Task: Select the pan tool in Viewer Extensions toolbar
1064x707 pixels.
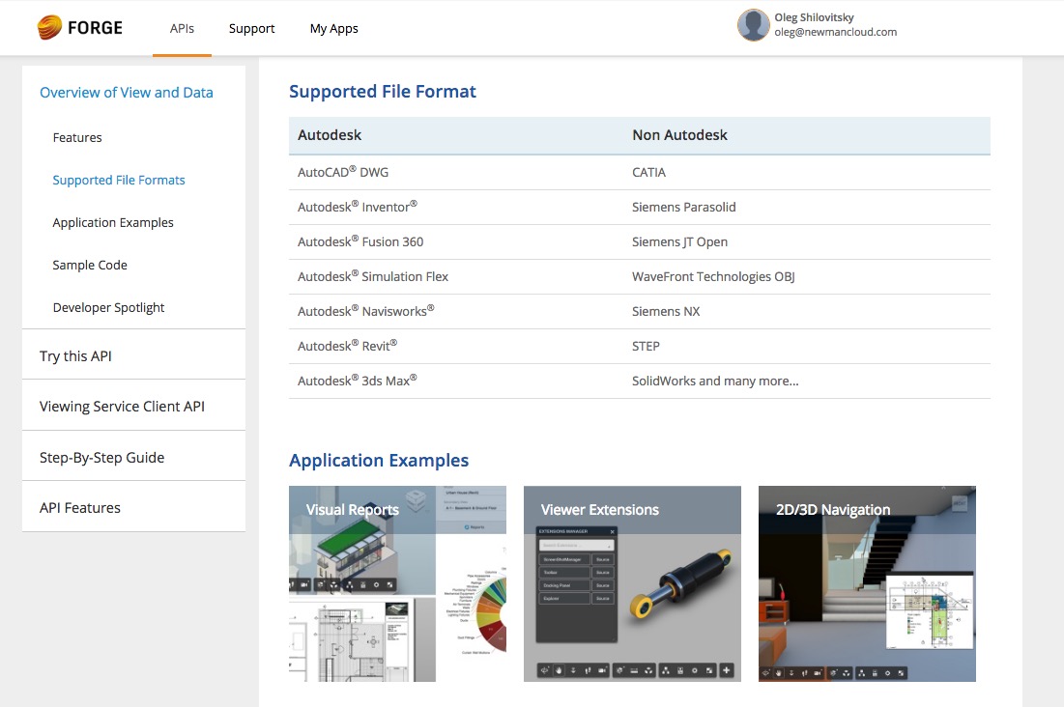Action: (x=559, y=670)
